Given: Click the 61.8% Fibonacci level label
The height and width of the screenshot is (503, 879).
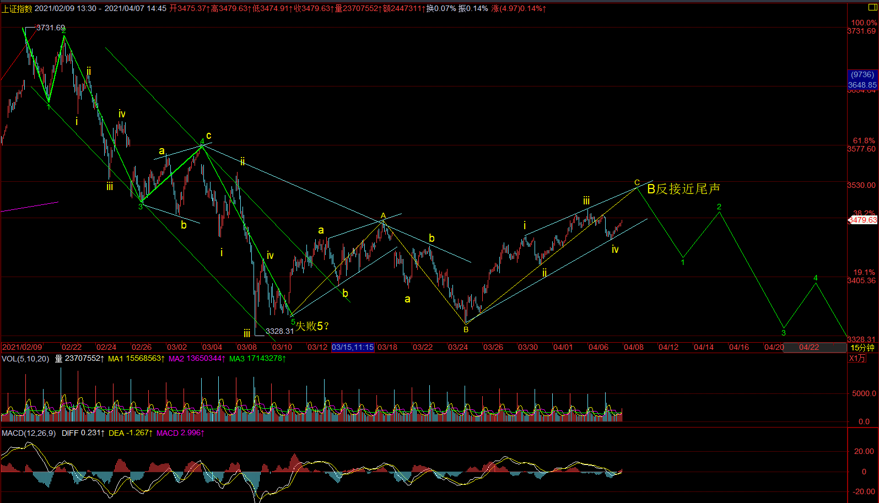Looking at the screenshot, I should [x=864, y=140].
